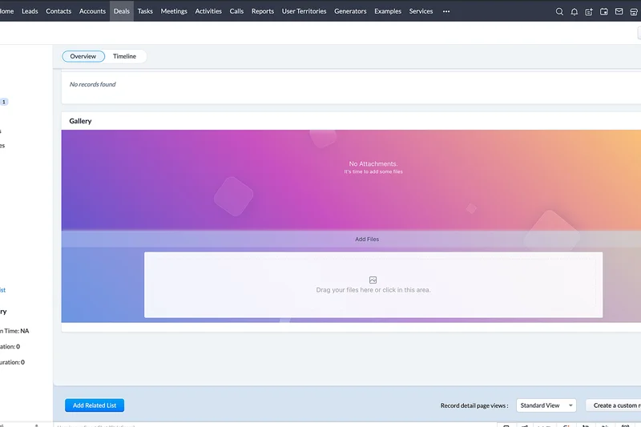Open the Examples module

click(388, 11)
